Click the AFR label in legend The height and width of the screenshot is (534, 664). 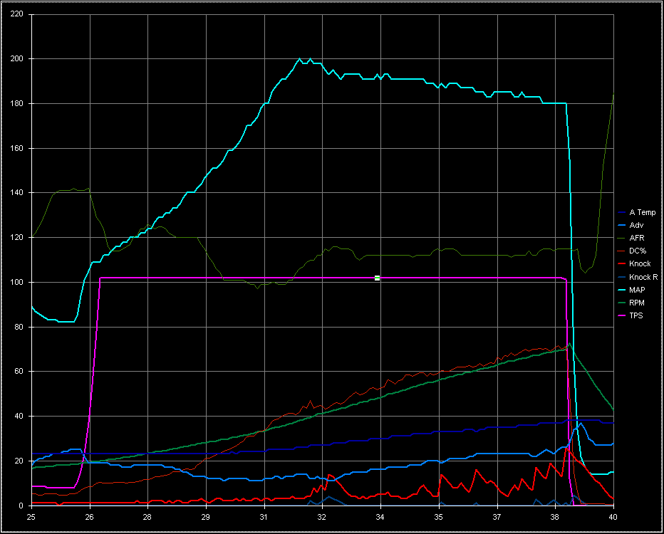click(636, 238)
